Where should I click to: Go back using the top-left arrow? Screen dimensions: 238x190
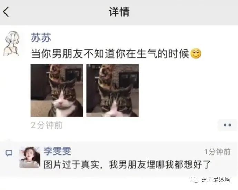click(6, 12)
